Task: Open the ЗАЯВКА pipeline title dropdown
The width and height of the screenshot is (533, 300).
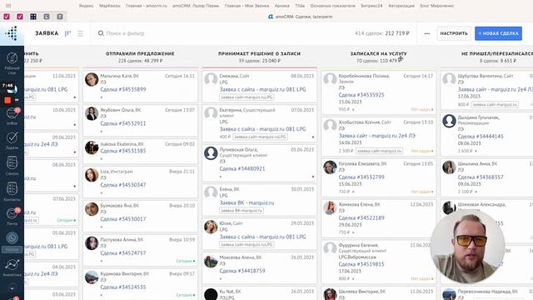Action: (47, 33)
